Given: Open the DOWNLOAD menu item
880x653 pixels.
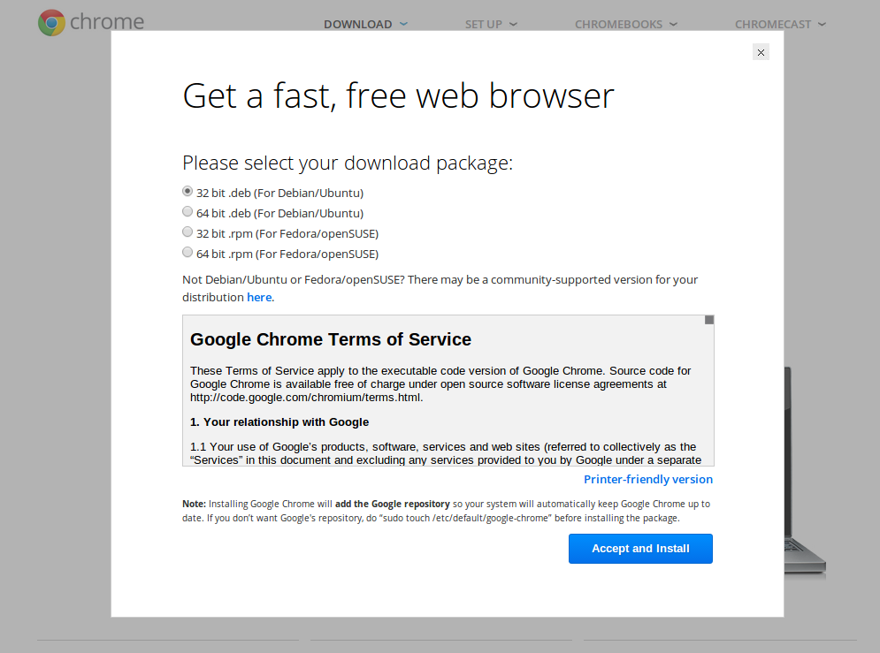Looking at the screenshot, I should 357,25.
